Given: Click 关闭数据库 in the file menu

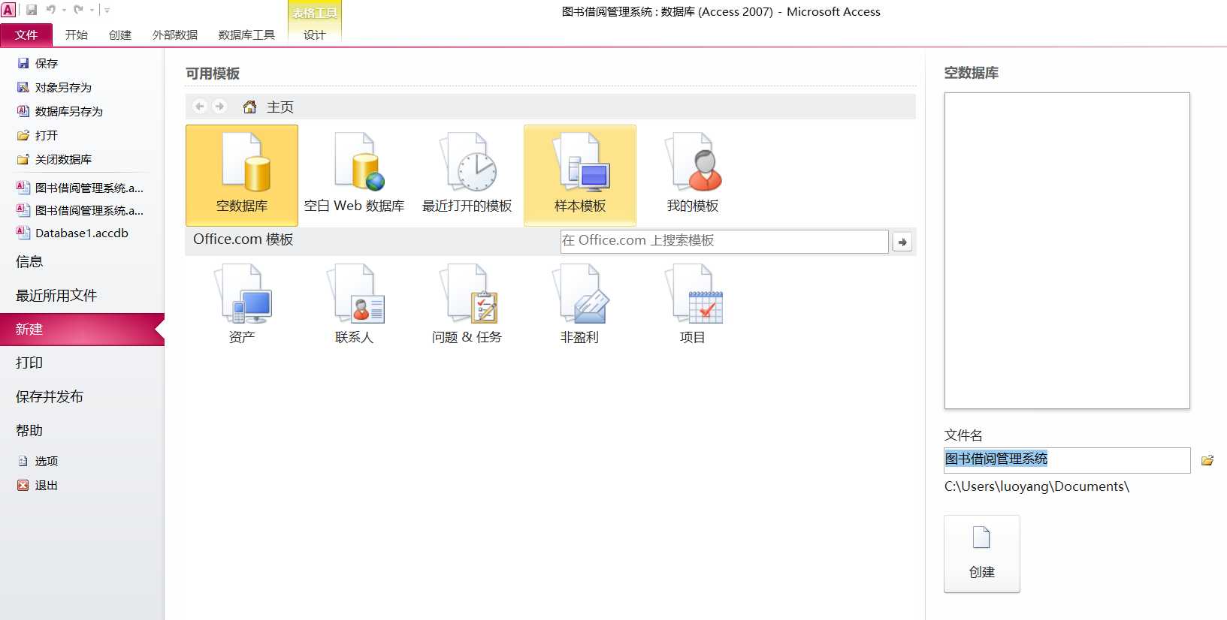Looking at the screenshot, I should pyautogui.click(x=63, y=159).
